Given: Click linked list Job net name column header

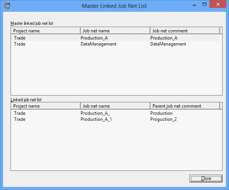Looking at the screenshot, I should (x=115, y=106).
